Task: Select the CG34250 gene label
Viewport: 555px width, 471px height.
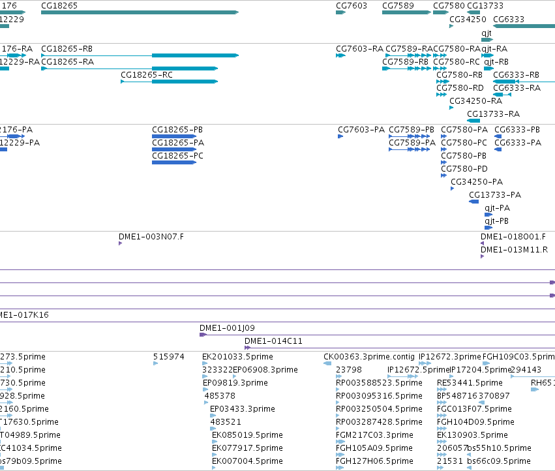Action: (x=468, y=19)
